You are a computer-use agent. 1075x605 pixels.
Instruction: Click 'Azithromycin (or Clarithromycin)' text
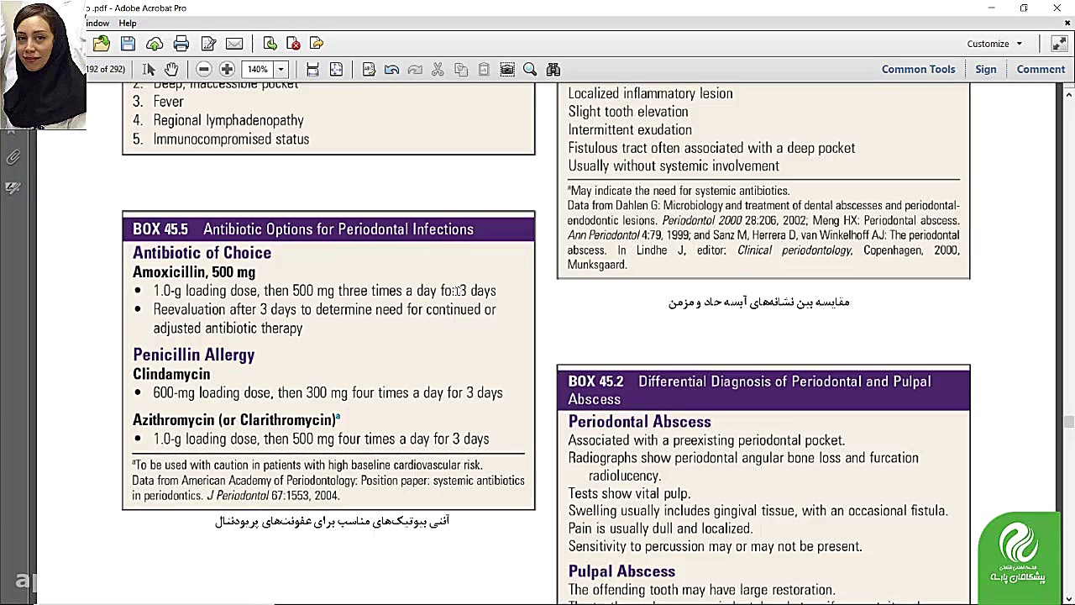click(x=233, y=420)
